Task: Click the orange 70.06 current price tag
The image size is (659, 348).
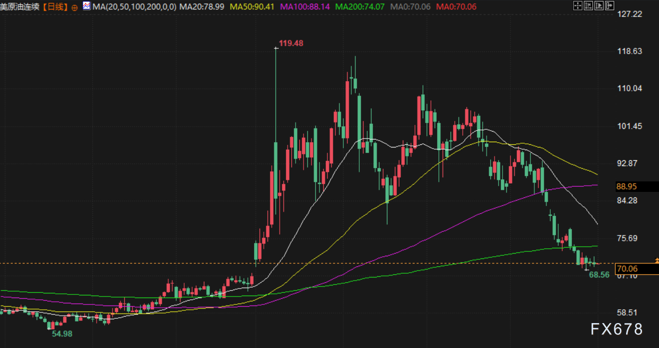Action: (636, 269)
